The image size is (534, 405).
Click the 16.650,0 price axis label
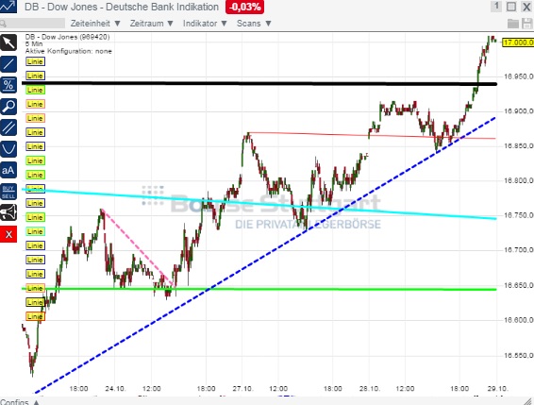coord(518,285)
